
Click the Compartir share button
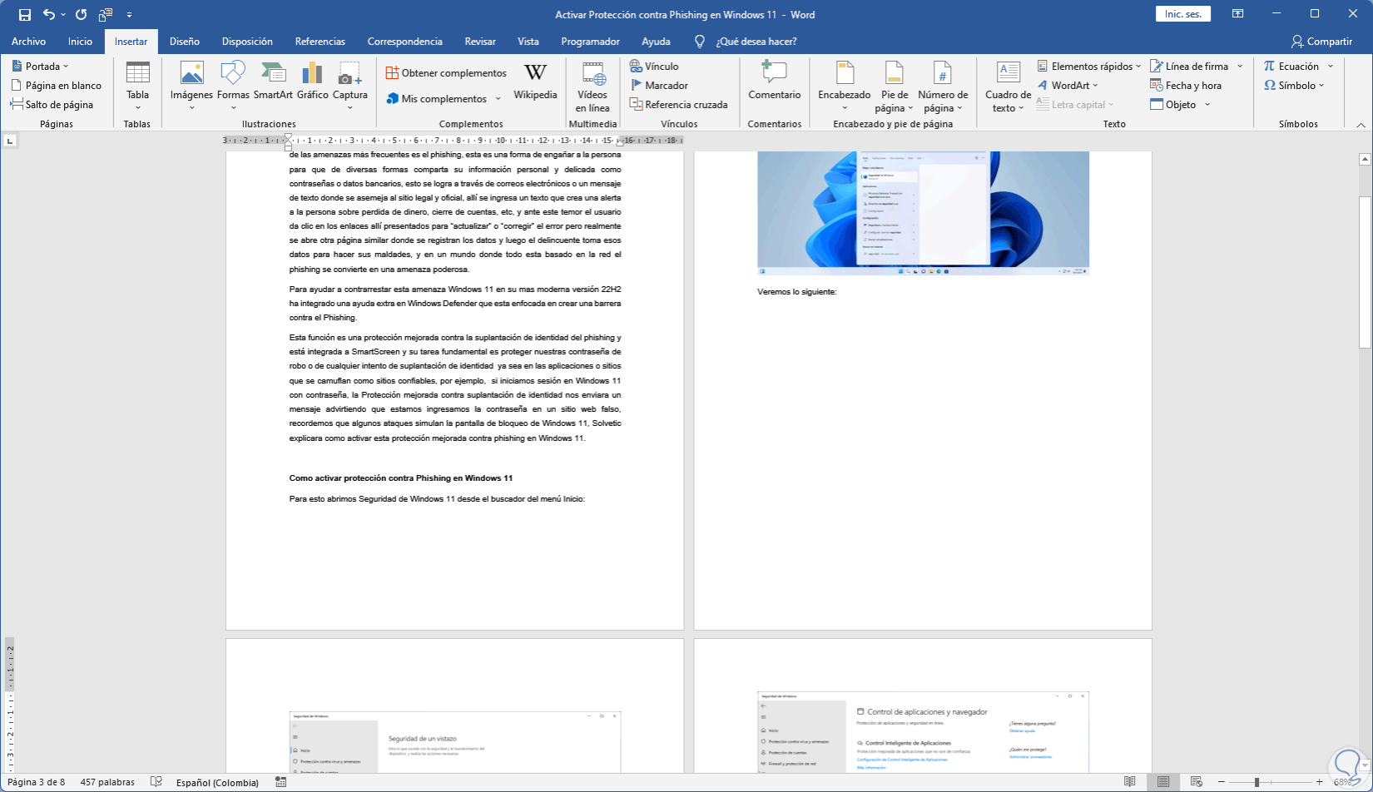point(1321,42)
